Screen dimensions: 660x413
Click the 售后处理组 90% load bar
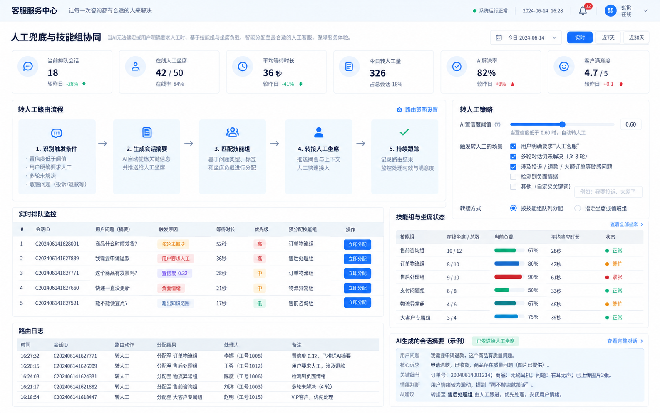coord(509,277)
